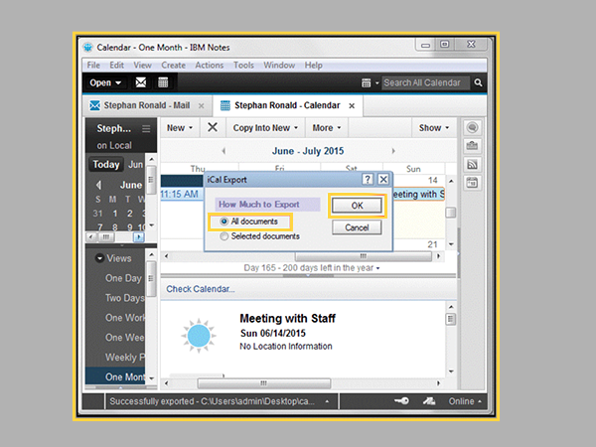Click the Successfully exported status message

(x=213, y=401)
